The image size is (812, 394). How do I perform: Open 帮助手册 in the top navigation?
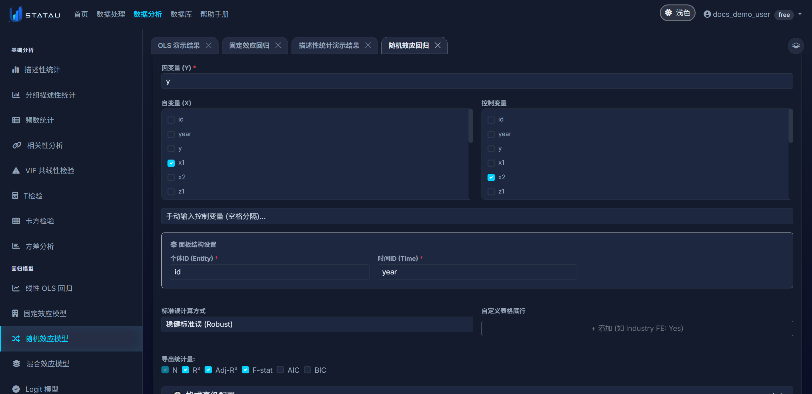click(214, 14)
